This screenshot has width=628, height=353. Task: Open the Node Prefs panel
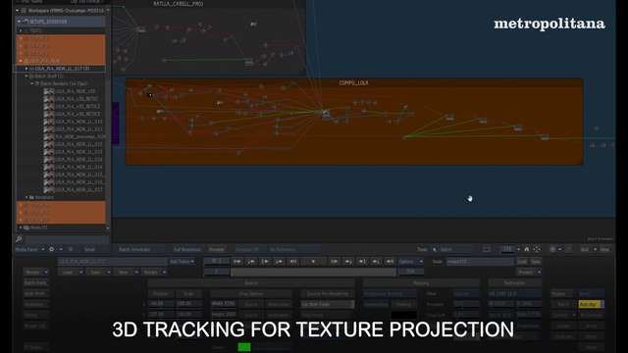[36, 294]
